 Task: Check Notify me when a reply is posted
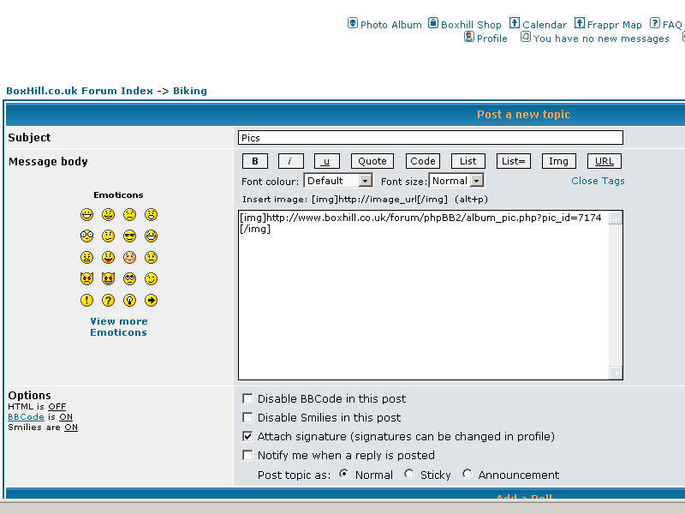(247, 455)
